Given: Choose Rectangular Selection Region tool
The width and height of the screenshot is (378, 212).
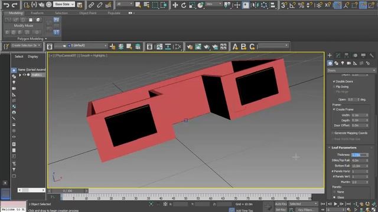Looking at the screenshot, I should (155, 5).
